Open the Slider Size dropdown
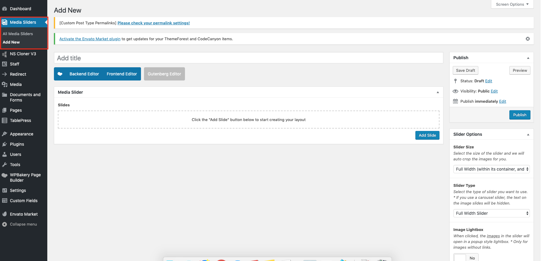 (x=492, y=169)
